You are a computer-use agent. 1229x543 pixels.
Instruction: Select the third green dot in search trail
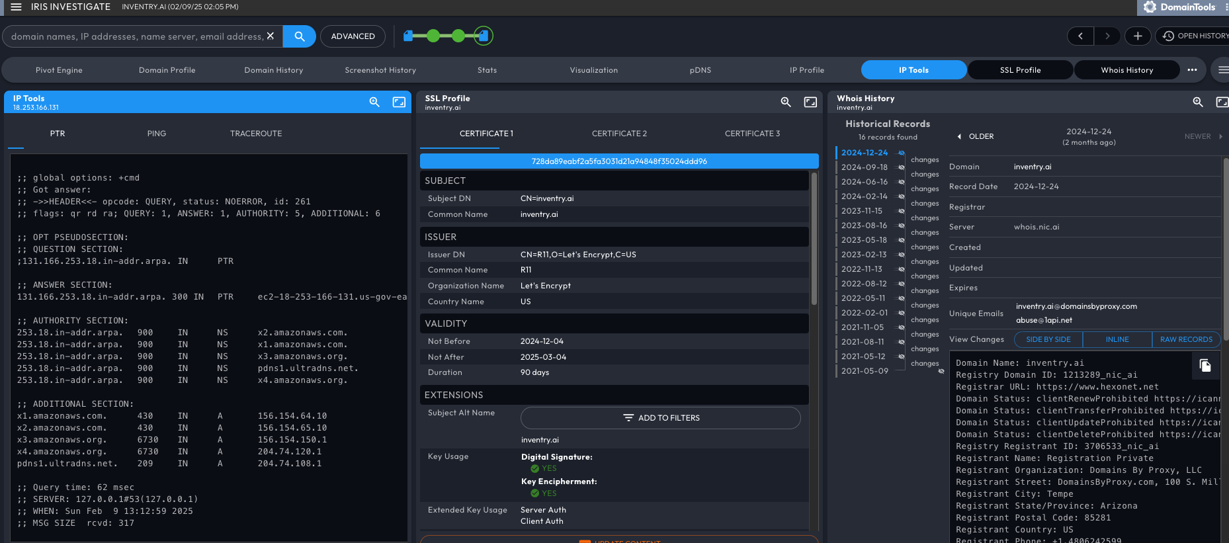tap(458, 36)
